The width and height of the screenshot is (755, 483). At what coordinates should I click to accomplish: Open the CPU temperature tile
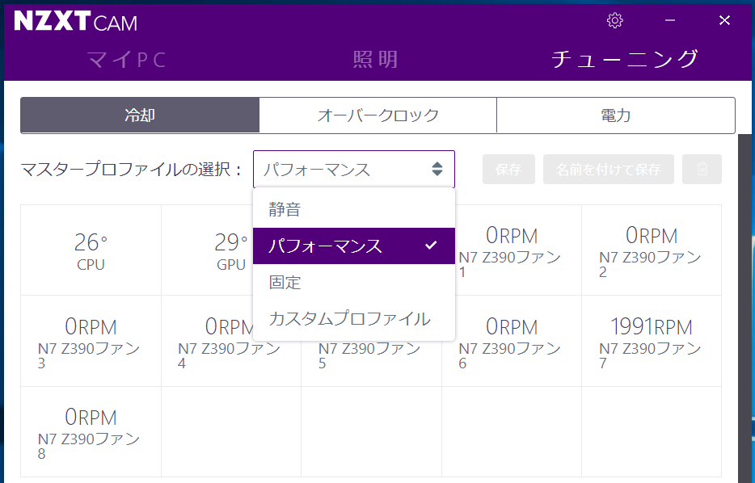(x=91, y=250)
